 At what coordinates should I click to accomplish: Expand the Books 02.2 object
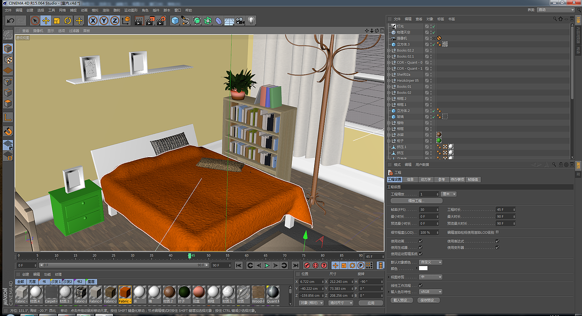[389, 50]
